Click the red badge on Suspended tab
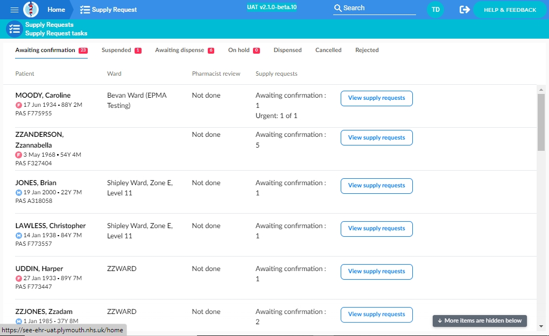 138,50
